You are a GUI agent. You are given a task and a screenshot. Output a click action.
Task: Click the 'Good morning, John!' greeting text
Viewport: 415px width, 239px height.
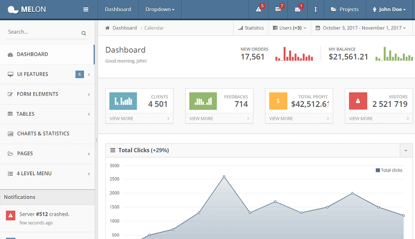(x=126, y=61)
